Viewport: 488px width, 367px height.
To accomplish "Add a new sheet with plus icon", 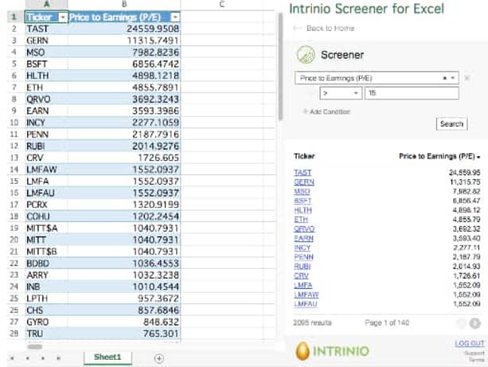I will (158, 358).
